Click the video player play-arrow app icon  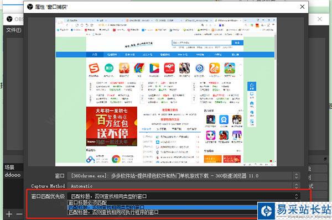(x=154, y=69)
